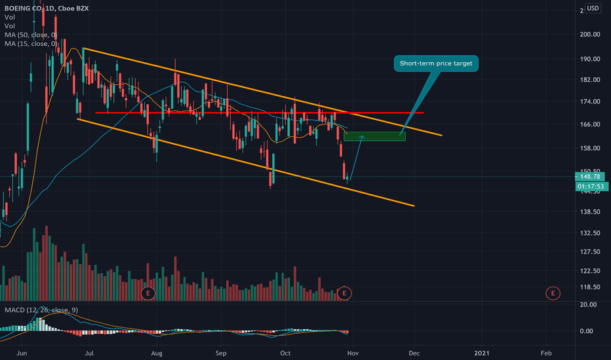Select the MA (15, close, 0) indicator label
Image resolution: width=611 pixels, height=360 pixels.
tap(31, 44)
